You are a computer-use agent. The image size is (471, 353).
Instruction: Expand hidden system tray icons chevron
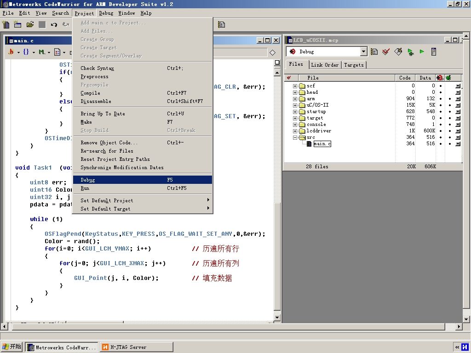coord(457,347)
